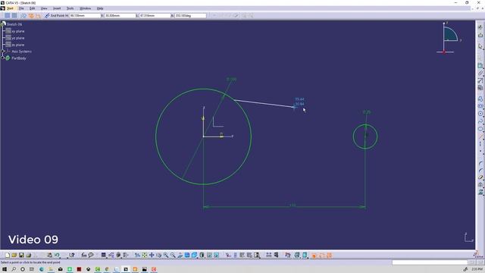The width and height of the screenshot is (485, 273).
Task: Expand the PartBody tree node
Action: coord(3,58)
